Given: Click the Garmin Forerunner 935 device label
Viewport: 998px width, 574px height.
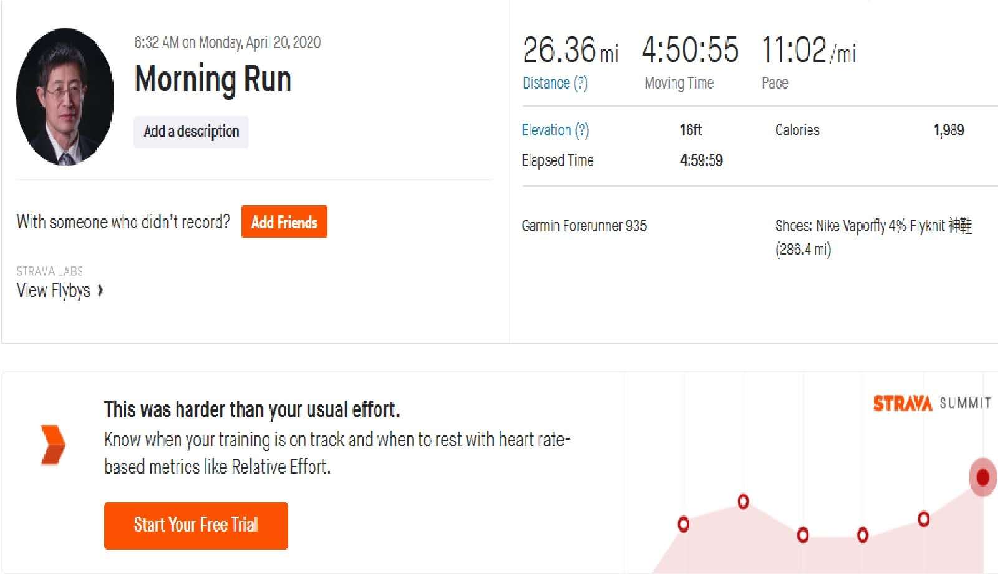Looking at the screenshot, I should pyautogui.click(x=584, y=226).
